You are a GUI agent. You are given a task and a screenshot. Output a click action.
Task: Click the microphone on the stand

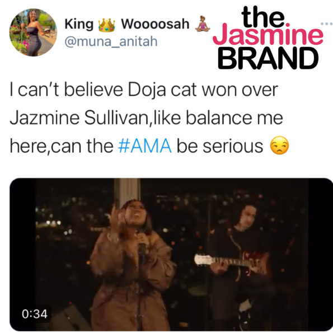pos(142,248)
